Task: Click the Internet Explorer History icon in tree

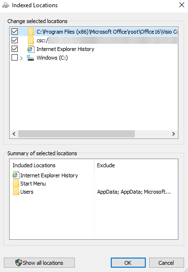Action: 31,49
